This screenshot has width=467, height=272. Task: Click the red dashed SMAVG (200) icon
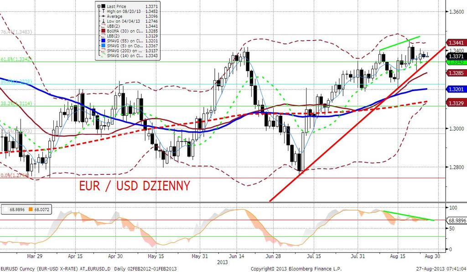[104, 51]
